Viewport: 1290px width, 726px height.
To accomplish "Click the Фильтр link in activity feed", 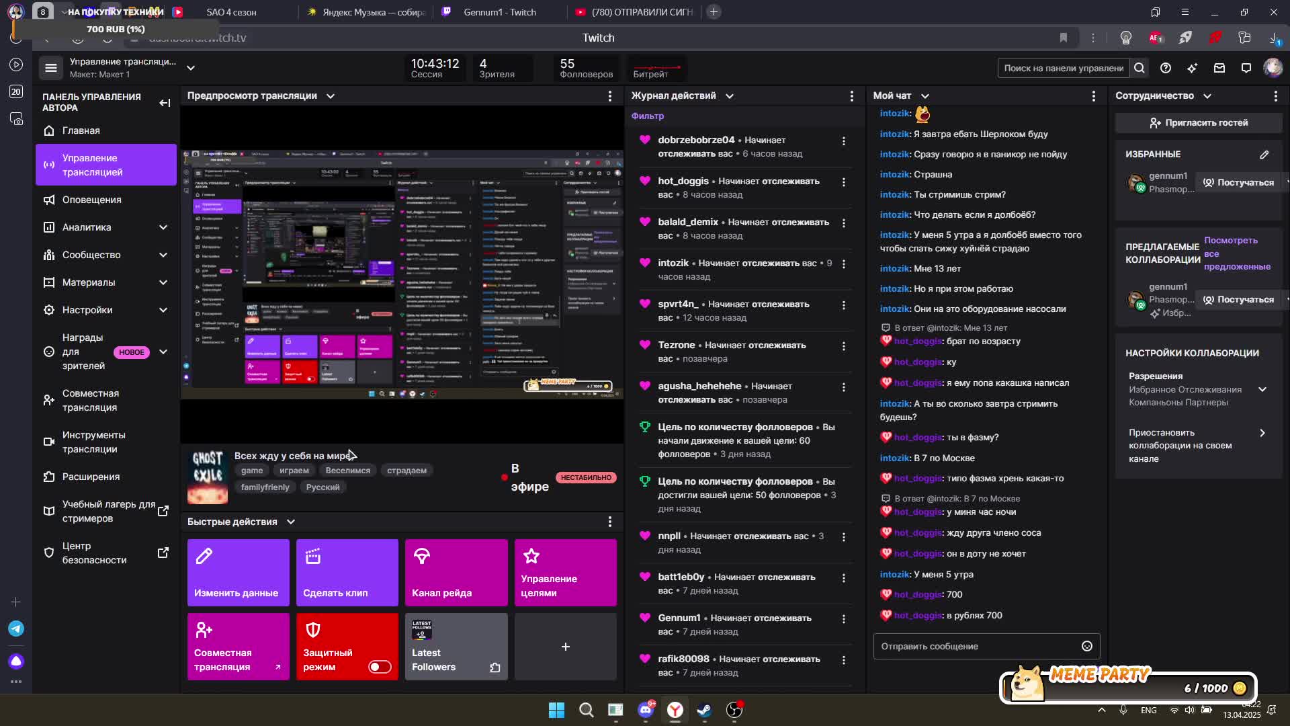I will tap(648, 116).
